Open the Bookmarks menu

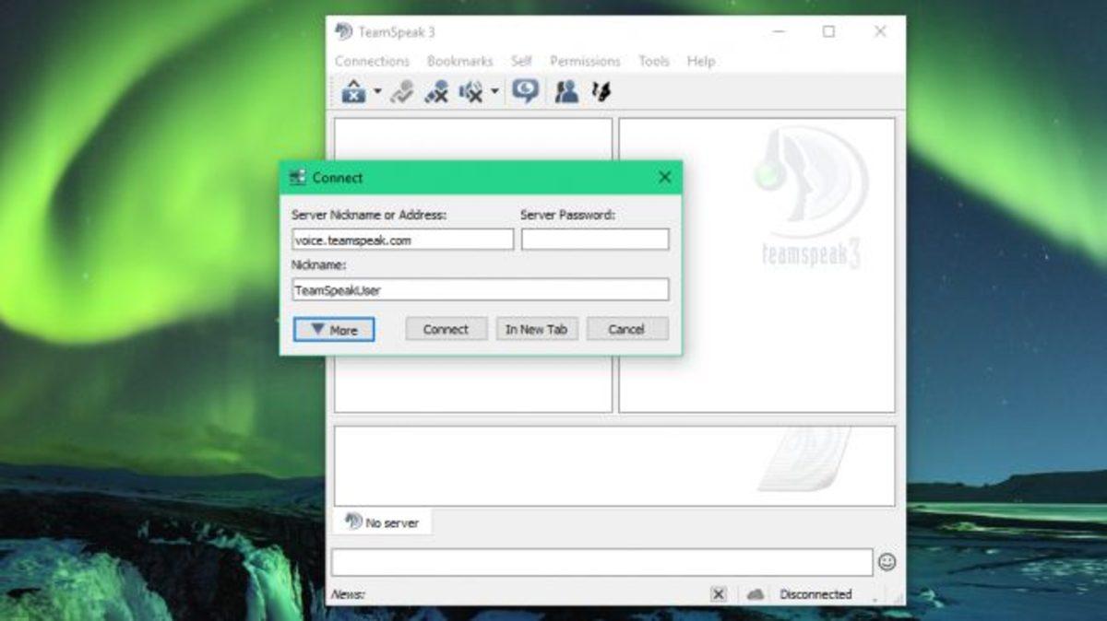tap(459, 61)
